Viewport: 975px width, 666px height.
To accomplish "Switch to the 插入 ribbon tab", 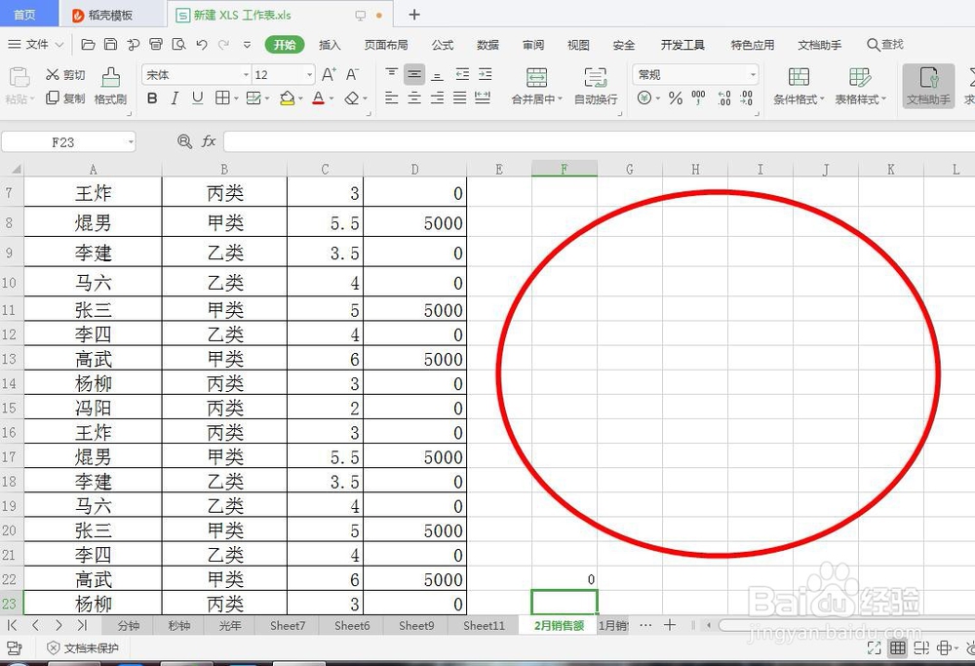I will click(x=330, y=44).
